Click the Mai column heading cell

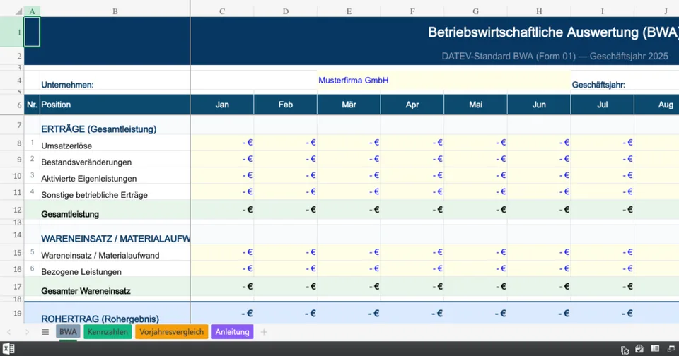475,105
